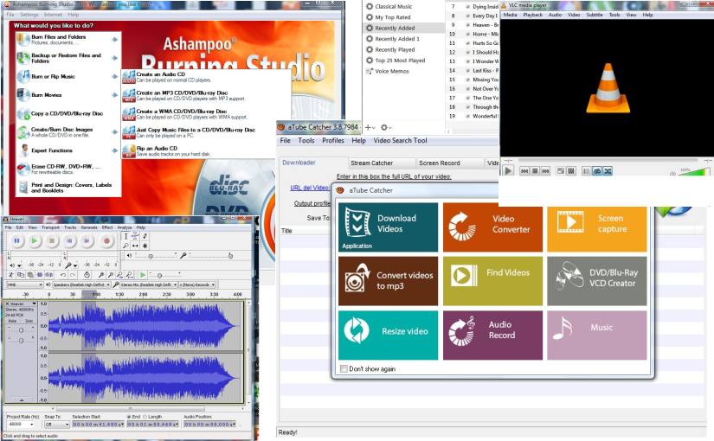Viewport: 714px width, 441px height.
Task: Uncheck iTunes song 7 "Dying Insid" checkbox
Action: pyautogui.click(x=467, y=7)
